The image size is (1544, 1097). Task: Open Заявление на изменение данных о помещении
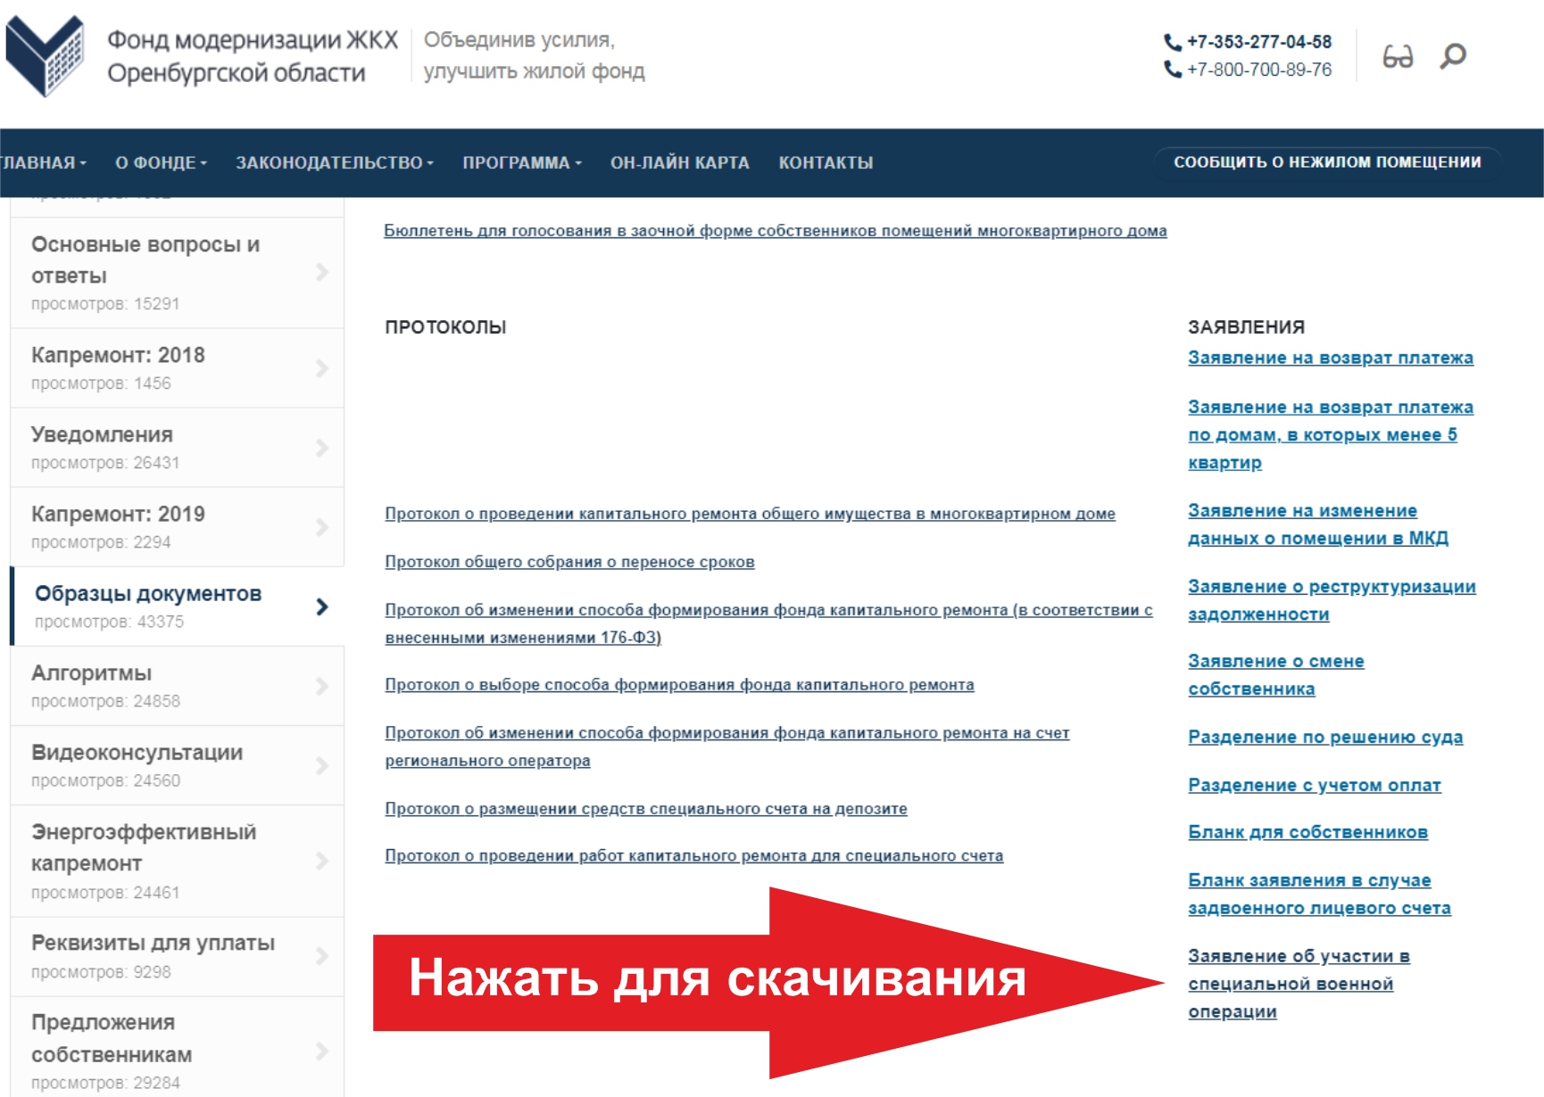point(1318,524)
